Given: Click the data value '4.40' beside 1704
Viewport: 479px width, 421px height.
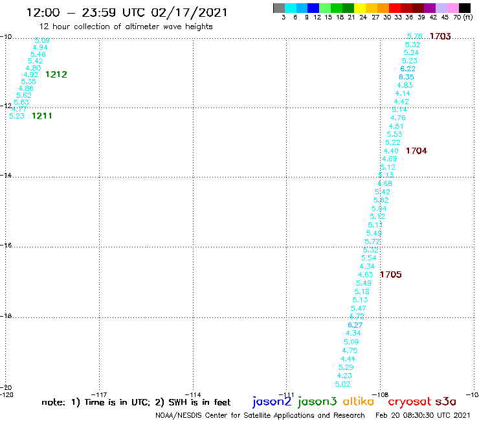Looking at the screenshot, I should coord(391,151).
